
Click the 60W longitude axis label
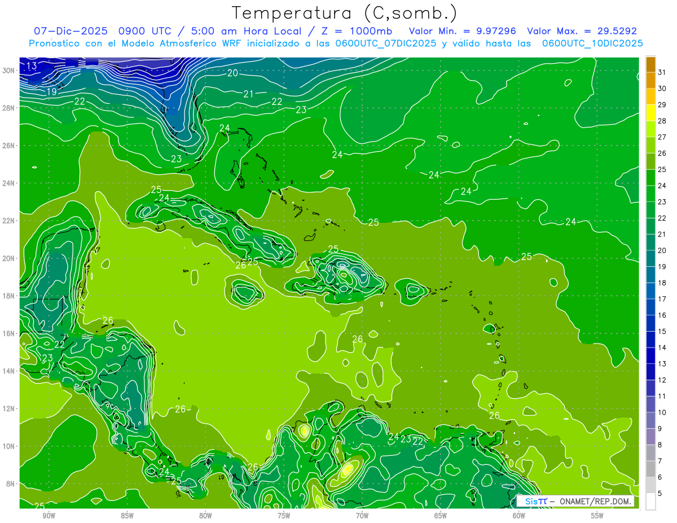pyautogui.click(x=519, y=516)
